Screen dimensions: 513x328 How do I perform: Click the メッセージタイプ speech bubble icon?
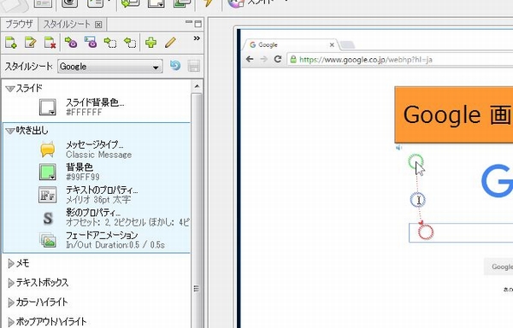[48, 150]
